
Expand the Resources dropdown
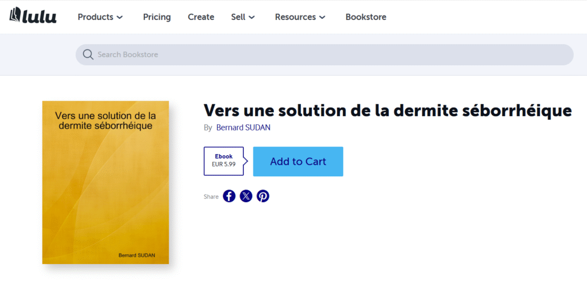(x=300, y=17)
